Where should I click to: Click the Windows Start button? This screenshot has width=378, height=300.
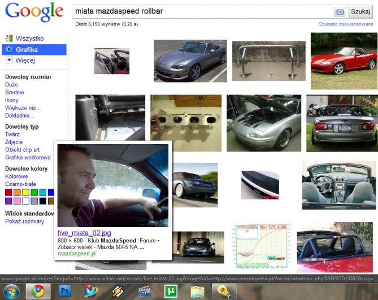pos(11,292)
